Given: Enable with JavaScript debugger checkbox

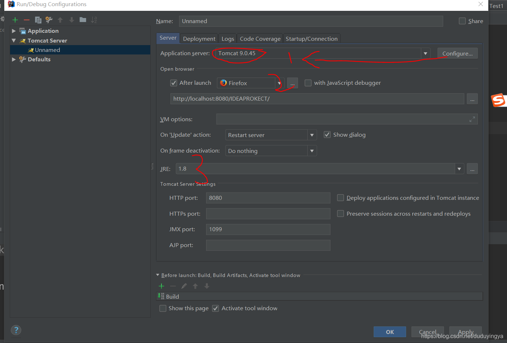Looking at the screenshot, I should [308, 83].
